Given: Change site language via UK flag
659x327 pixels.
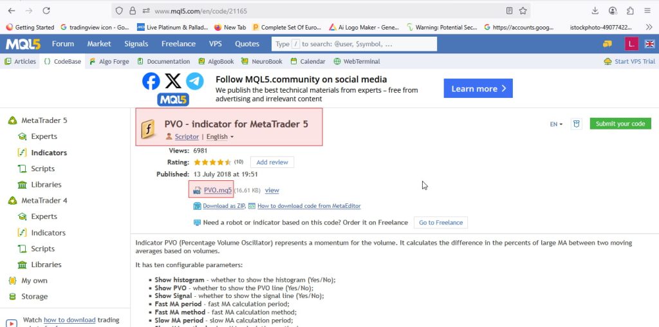Looking at the screenshot, I should (650, 44).
